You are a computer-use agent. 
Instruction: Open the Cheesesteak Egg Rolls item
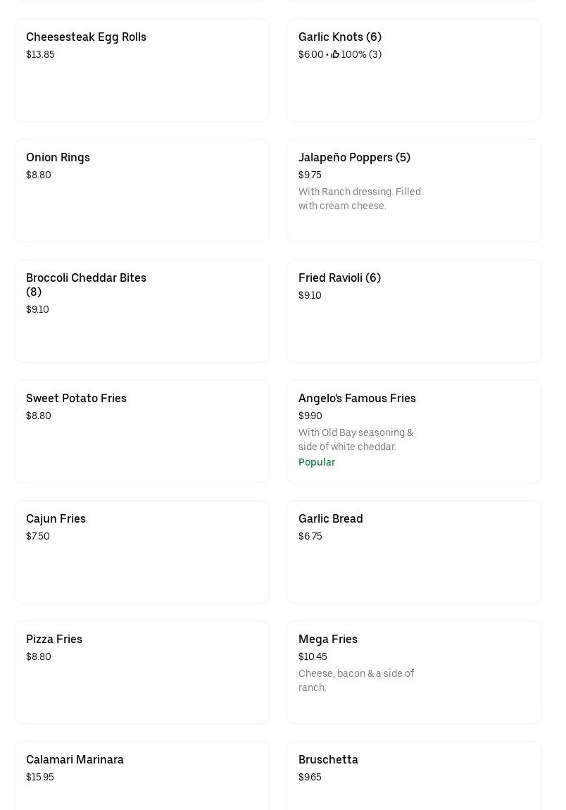point(141,70)
